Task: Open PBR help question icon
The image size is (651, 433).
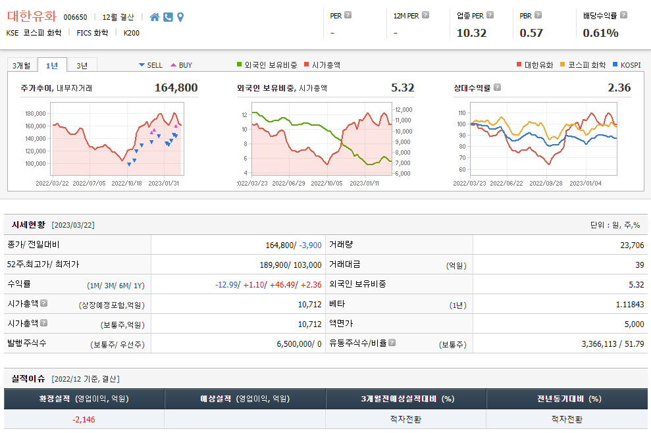Action: click(x=538, y=15)
